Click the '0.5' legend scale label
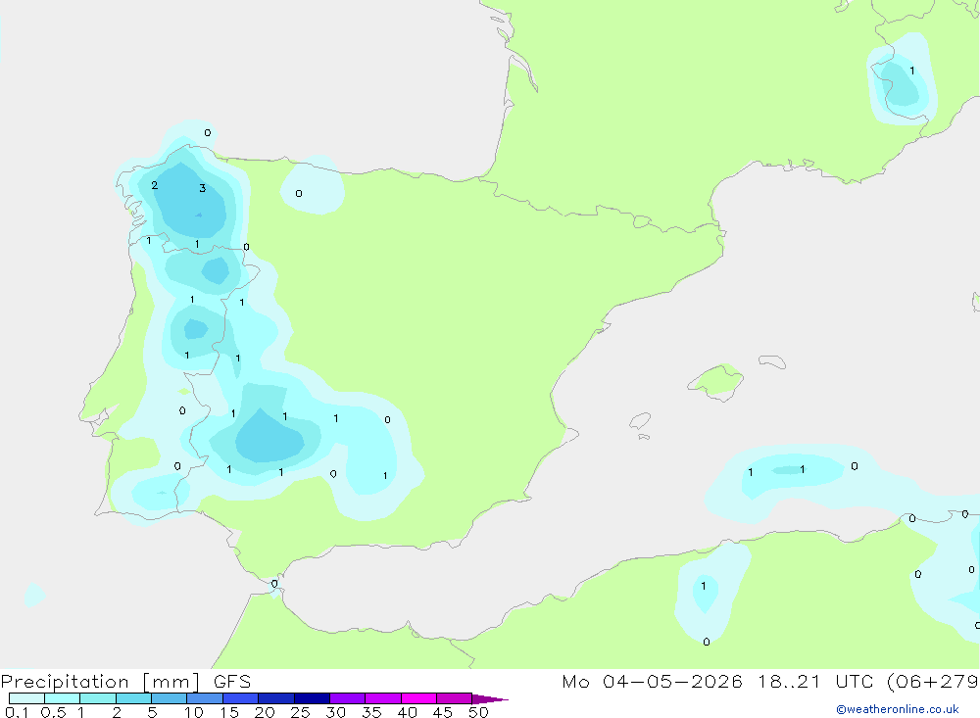980x718 pixels. pyautogui.click(x=53, y=712)
